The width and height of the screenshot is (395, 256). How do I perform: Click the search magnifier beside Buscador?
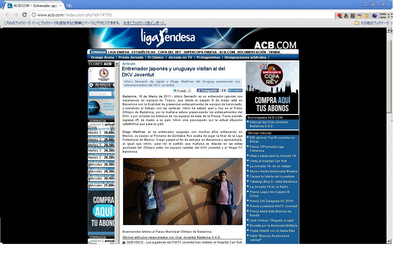point(114,94)
